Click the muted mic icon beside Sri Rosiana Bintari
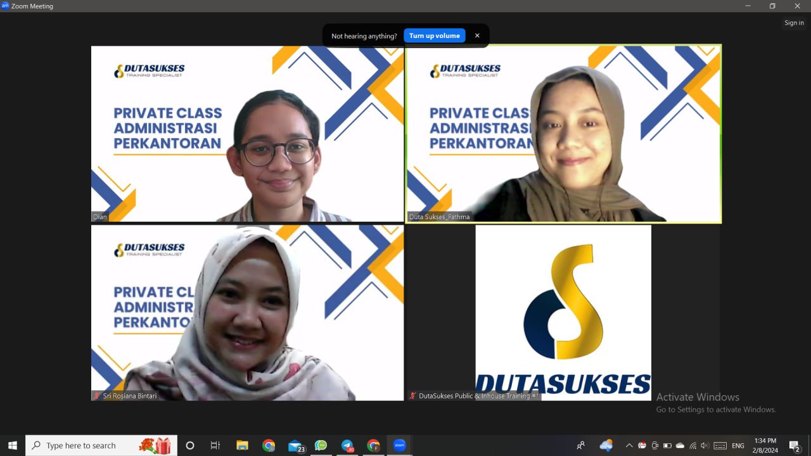 point(97,396)
